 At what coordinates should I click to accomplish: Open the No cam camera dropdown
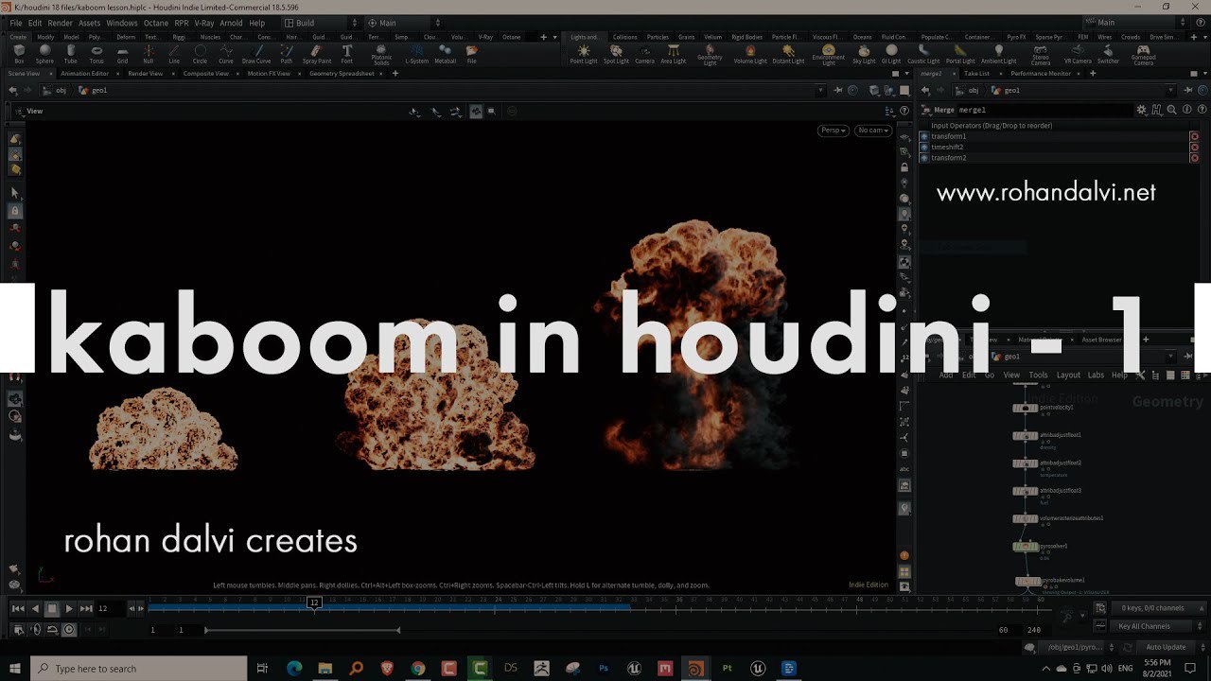coord(873,131)
